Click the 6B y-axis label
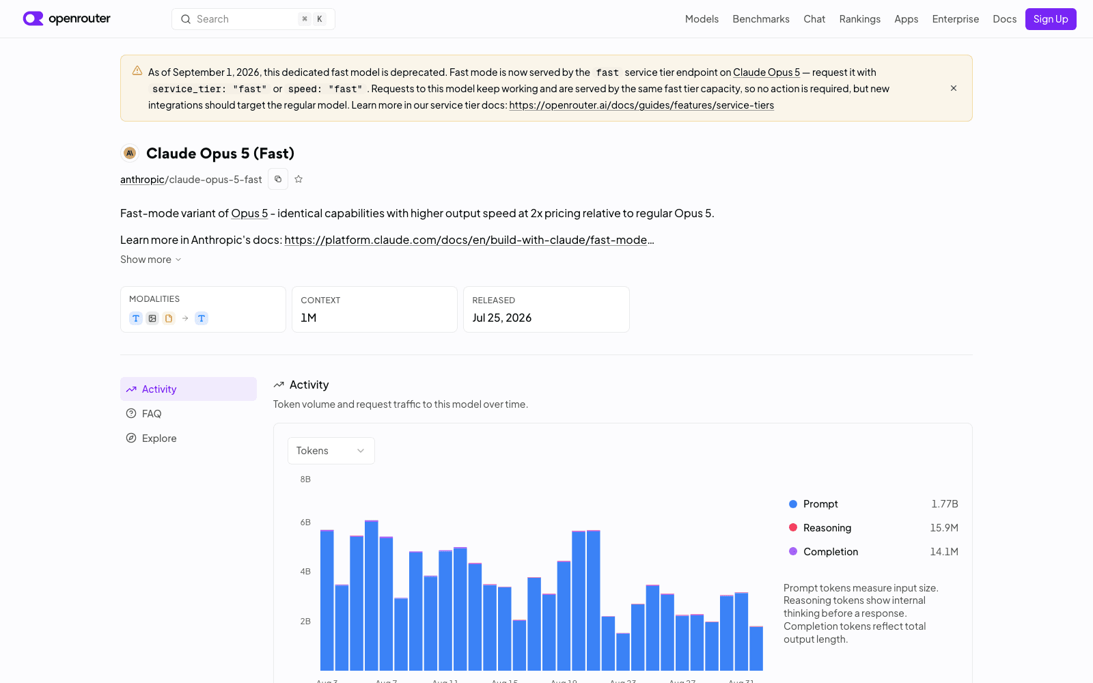The height and width of the screenshot is (683, 1093). (305, 522)
